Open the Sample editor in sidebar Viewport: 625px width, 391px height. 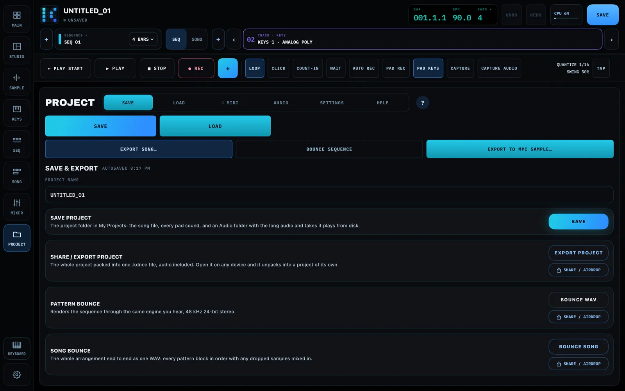pyautogui.click(x=17, y=82)
